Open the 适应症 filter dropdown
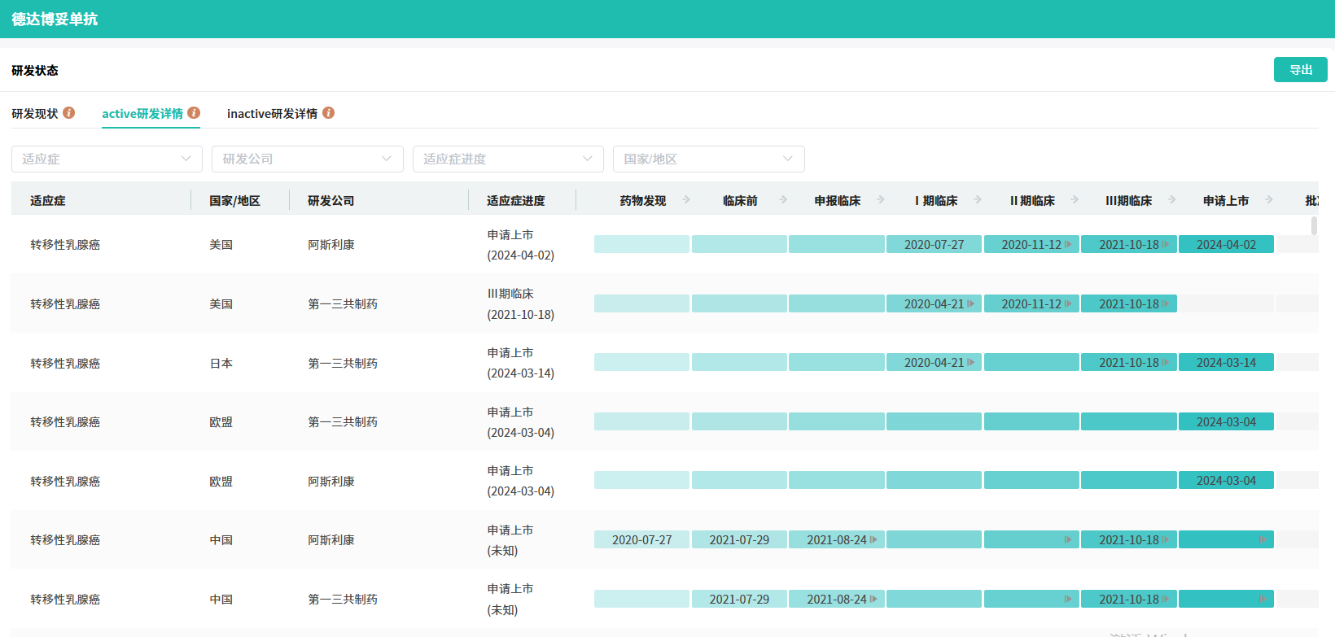 pos(107,159)
